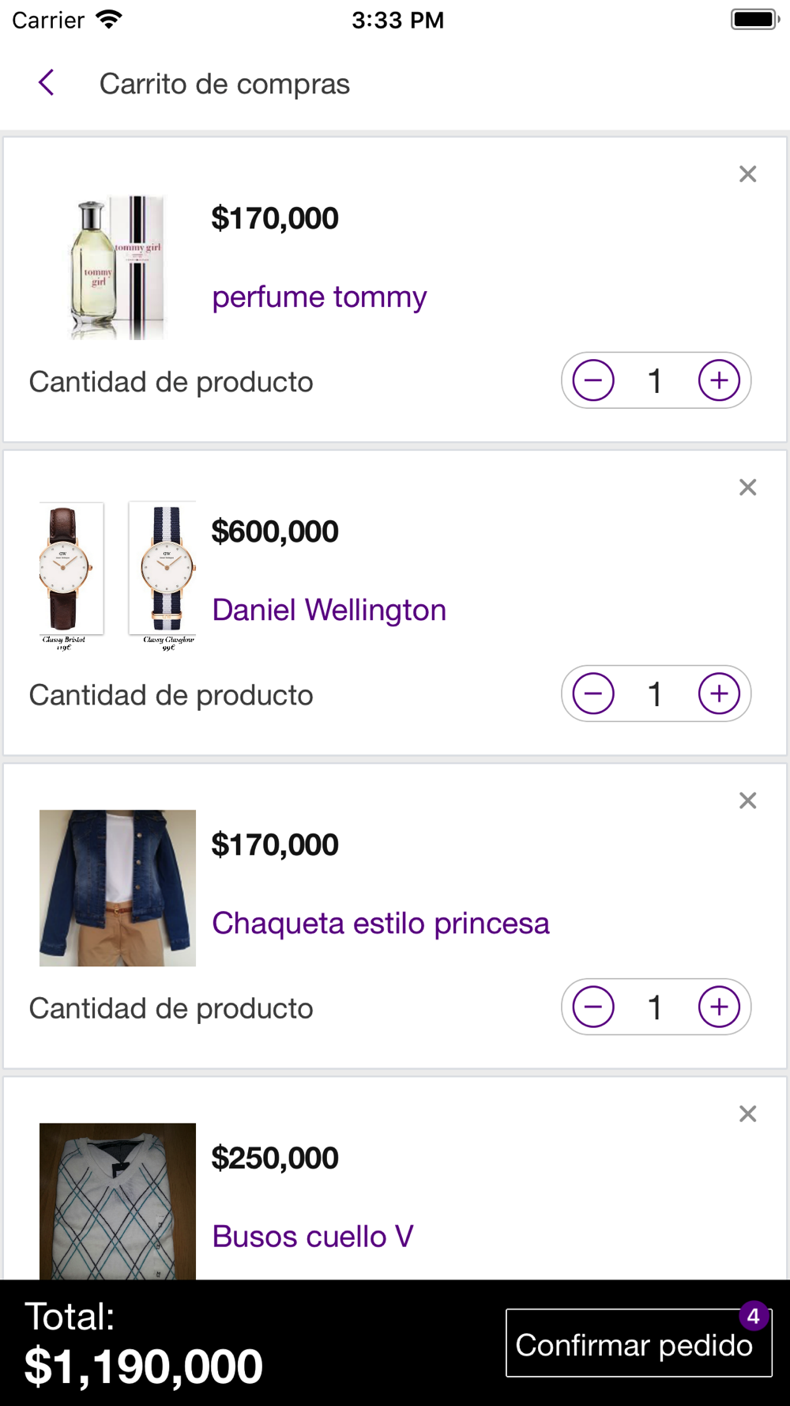Go back using the purple arrow
790x1406 pixels.
coord(47,82)
